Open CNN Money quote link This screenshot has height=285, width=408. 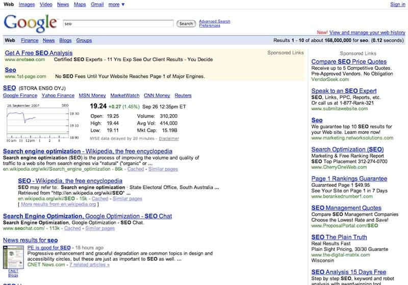coord(157,96)
